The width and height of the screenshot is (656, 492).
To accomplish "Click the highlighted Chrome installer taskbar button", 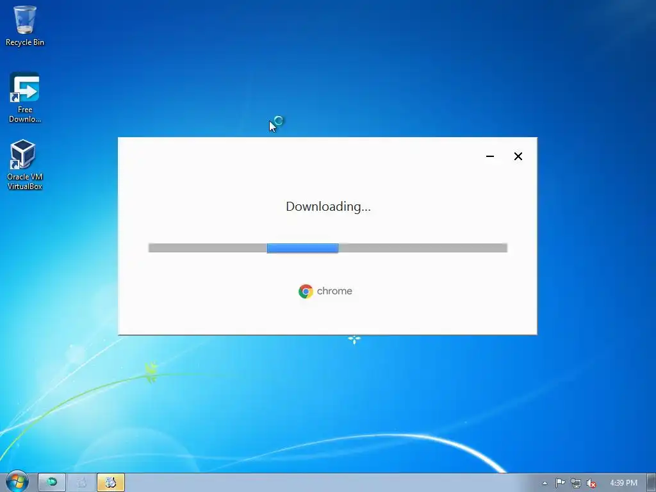I will (x=111, y=482).
